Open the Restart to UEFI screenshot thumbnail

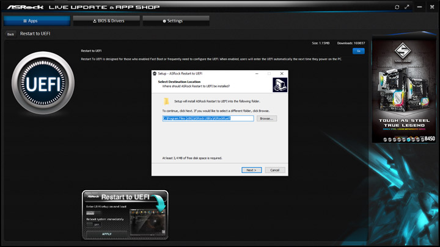(125, 215)
